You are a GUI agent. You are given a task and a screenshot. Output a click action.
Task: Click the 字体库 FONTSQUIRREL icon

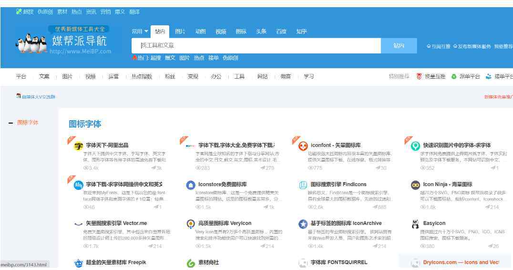pos(303,263)
